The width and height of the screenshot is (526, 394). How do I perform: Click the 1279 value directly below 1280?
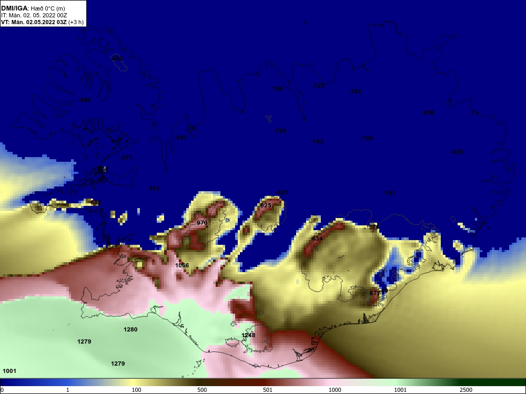click(x=118, y=364)
